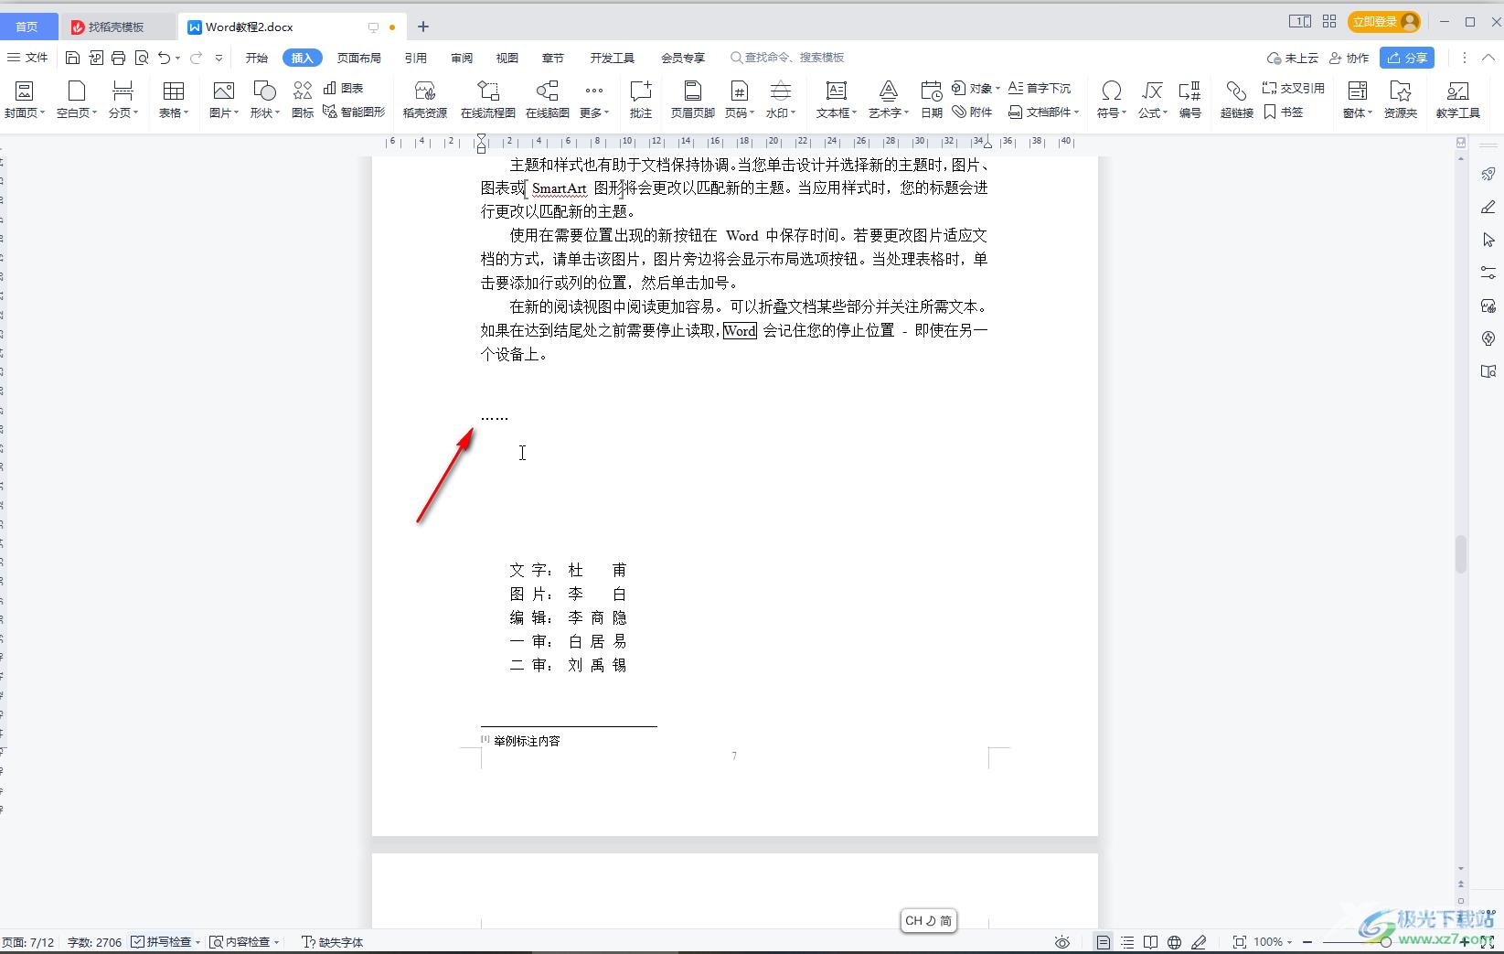Open 稻壳资源 resource store
Viewport: 1504px width, 954px height.
425,100
